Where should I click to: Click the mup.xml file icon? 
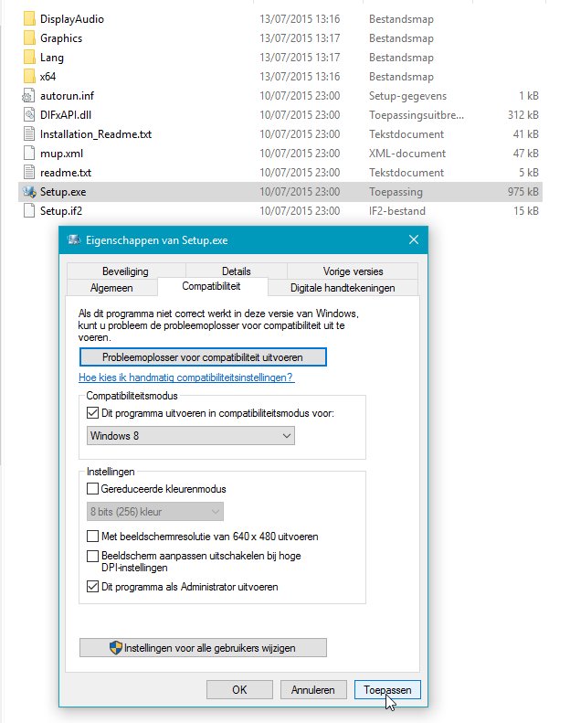coord(28,154)
